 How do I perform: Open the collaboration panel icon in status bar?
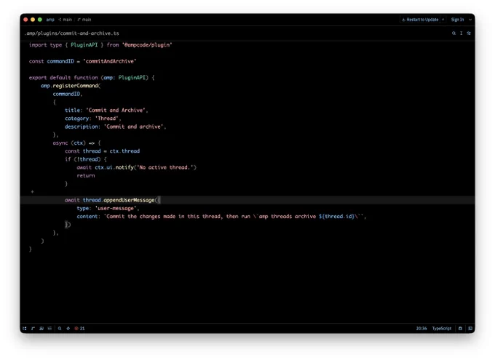41,329
